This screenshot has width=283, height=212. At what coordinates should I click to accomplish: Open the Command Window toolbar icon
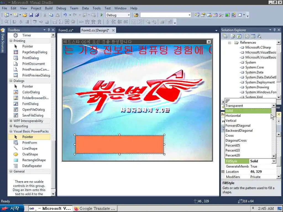pos(240,15)
